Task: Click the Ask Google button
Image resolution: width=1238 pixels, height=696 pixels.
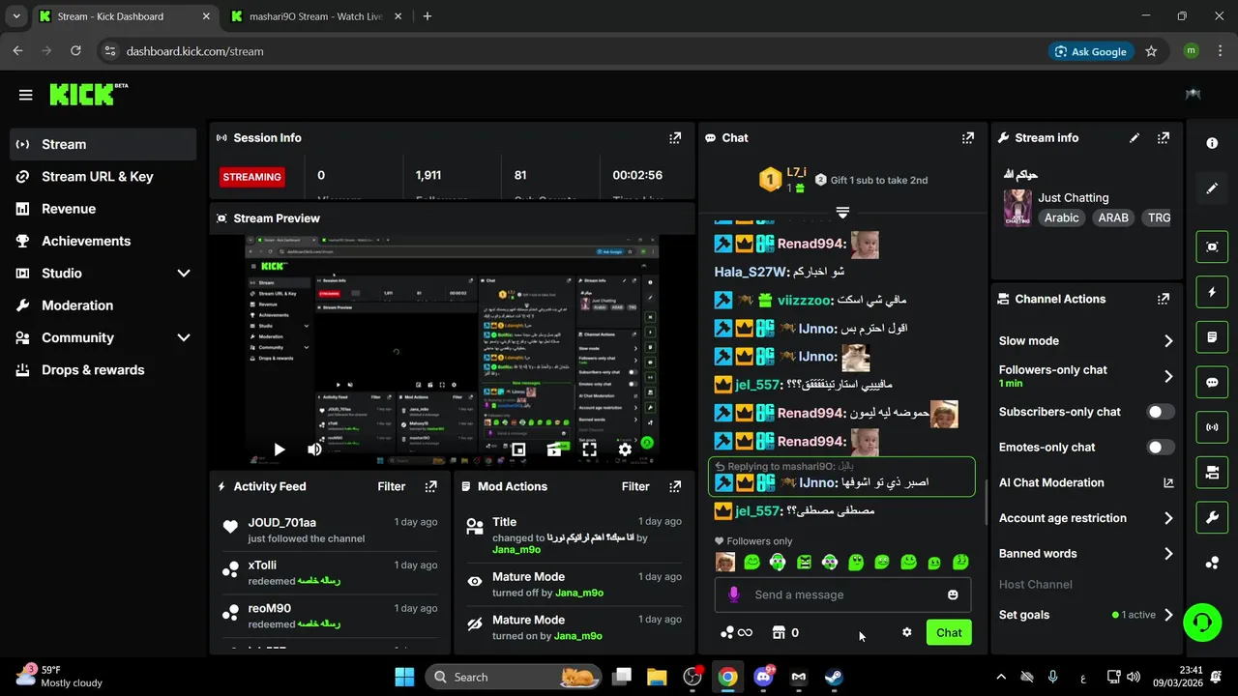Action: (x=1091, y=51)
